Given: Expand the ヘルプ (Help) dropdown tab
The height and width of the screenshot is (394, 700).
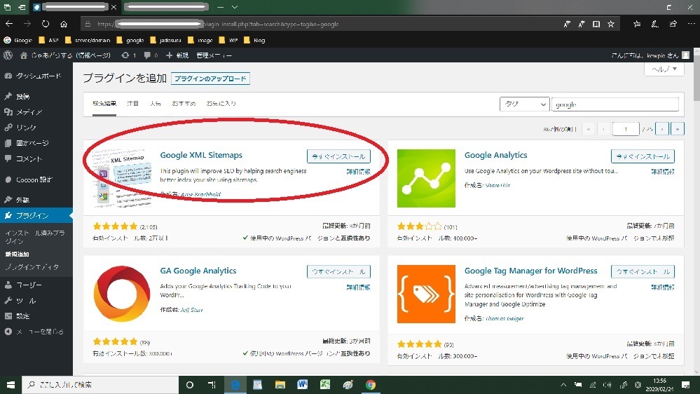Looking at the screenshot, I should pos(664,69).
